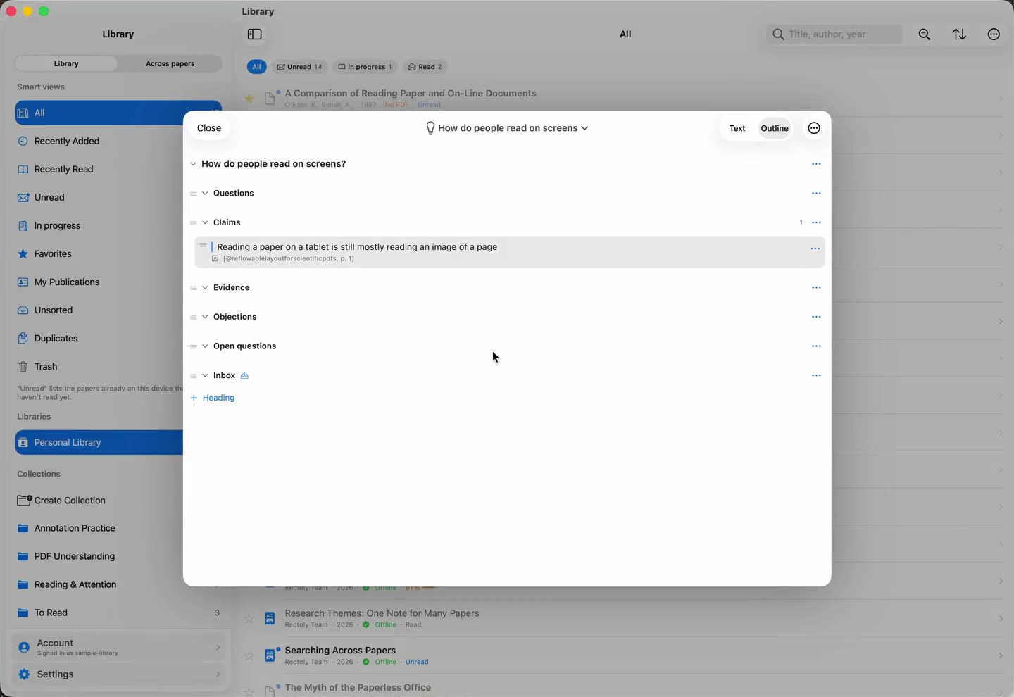Select the Library segment in sidebar
This screenshot has width=1014, height=697.
coord(66,63)
